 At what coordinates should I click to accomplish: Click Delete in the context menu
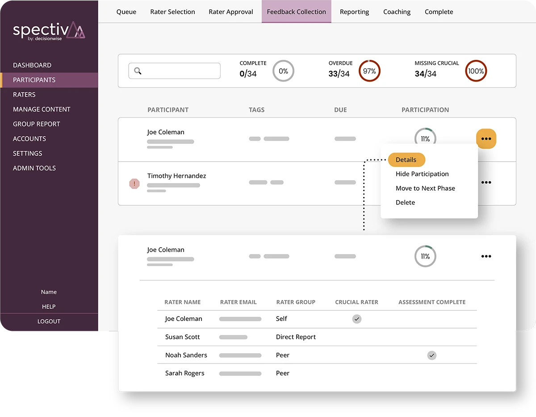[x=405, y=203]
